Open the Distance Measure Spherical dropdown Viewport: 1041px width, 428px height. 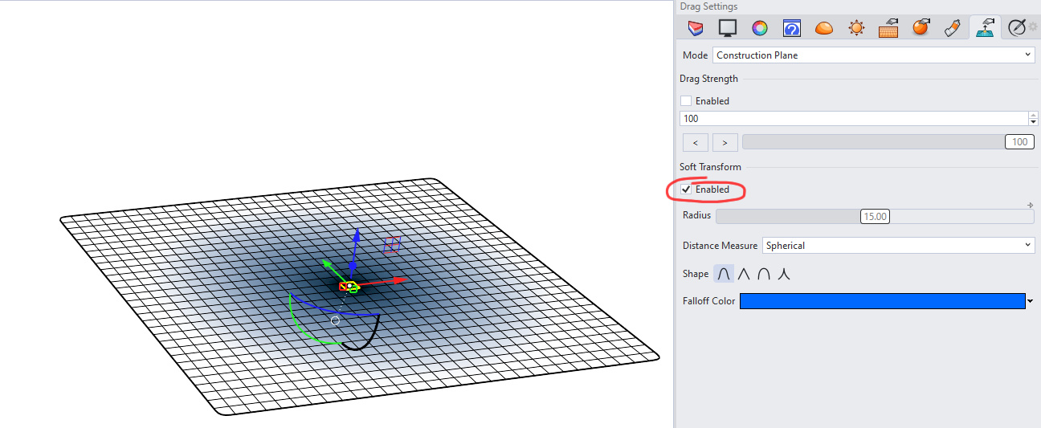[898, 245]
